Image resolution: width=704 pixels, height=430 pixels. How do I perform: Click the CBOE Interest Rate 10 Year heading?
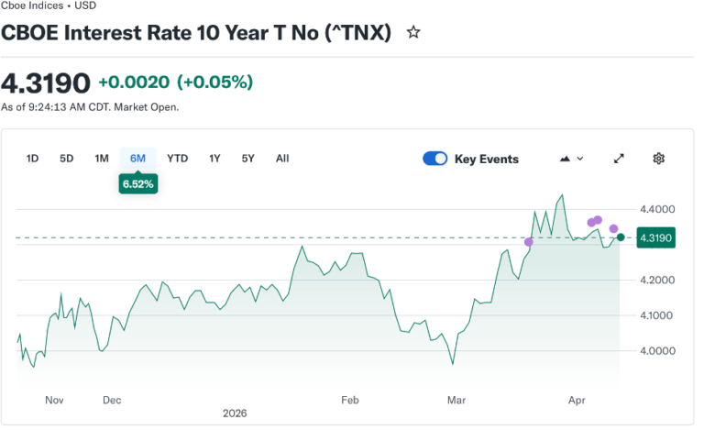(196, 33)
